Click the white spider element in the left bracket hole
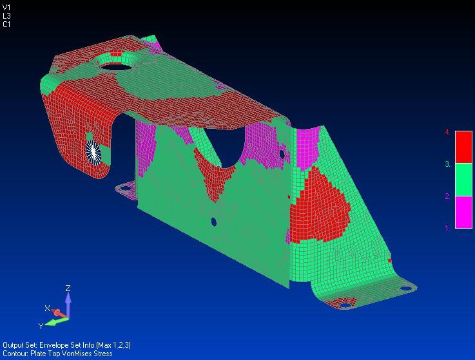 pos(93,153)
